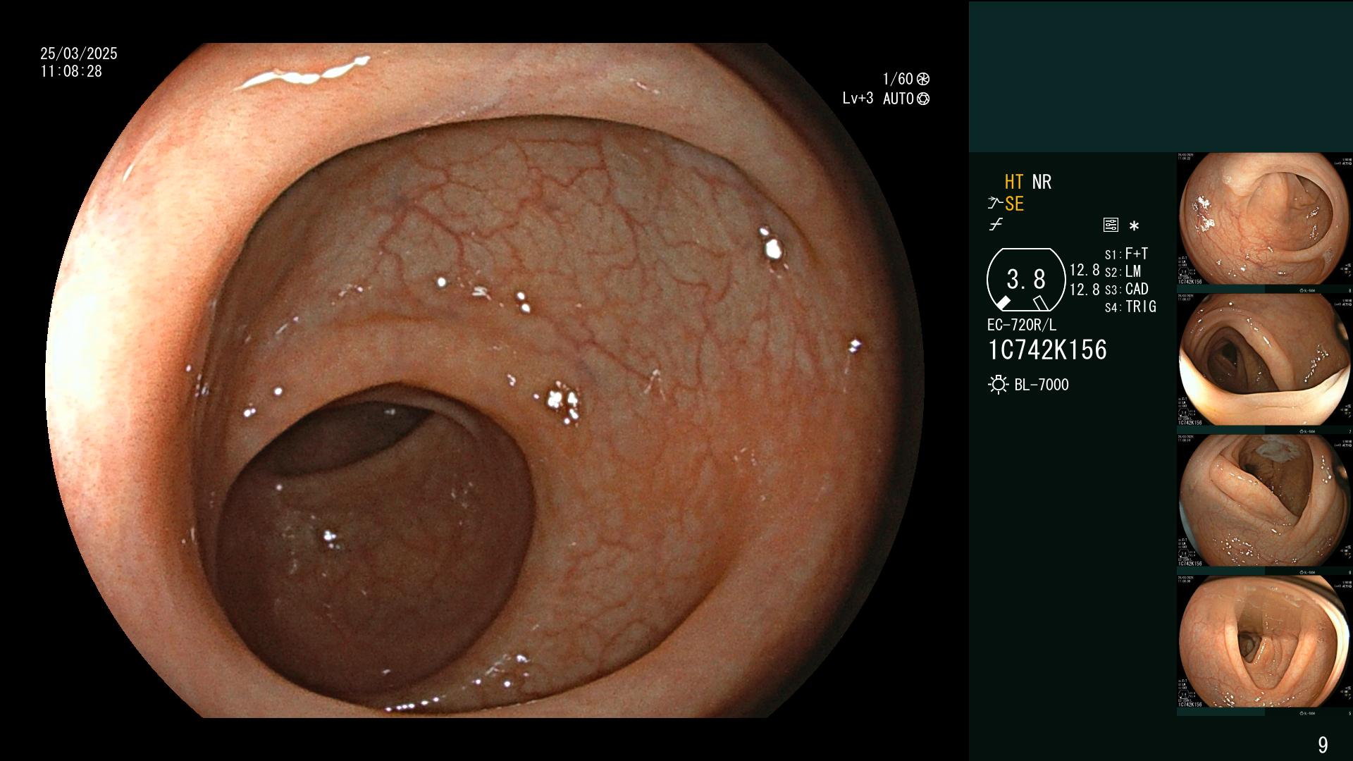The image size is (1353, 761).
Task: Click the S4: TRIG switch assignment
Action: 1131,307
